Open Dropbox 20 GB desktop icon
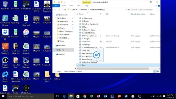This screenshot has height=99, width=176. coord(5,34)
